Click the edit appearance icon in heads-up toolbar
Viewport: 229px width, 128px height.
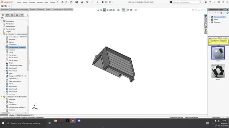point(128,10)
